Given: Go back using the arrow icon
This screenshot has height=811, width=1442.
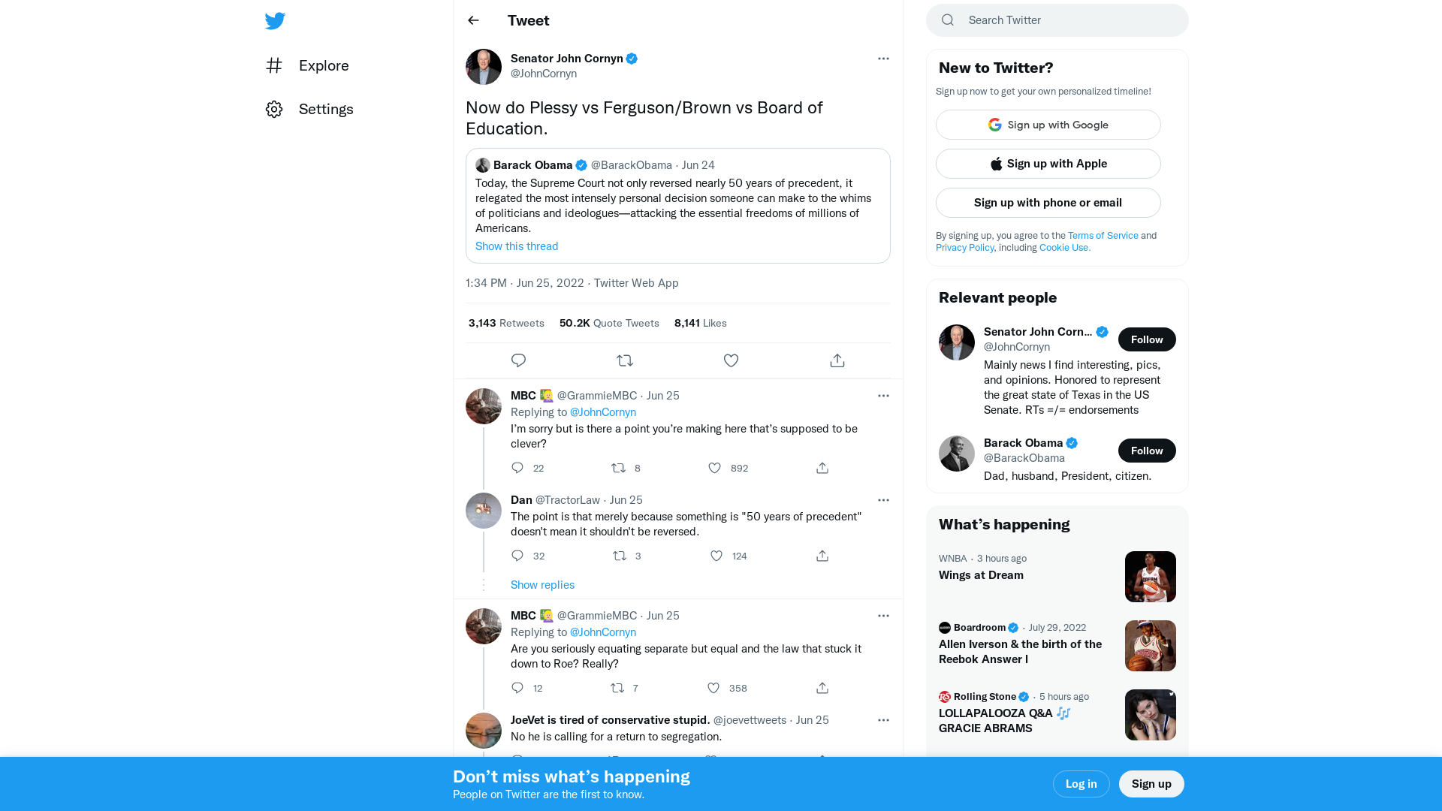Looking at the screenshot, I should 473,20.
